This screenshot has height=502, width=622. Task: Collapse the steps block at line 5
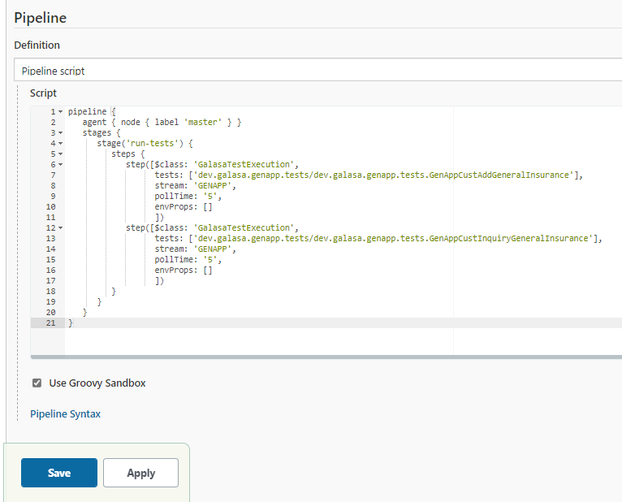pyautogui.click(x=61, y=154)
